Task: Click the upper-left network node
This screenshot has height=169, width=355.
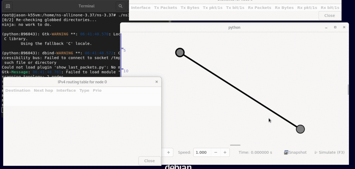Action: (180, 52)
